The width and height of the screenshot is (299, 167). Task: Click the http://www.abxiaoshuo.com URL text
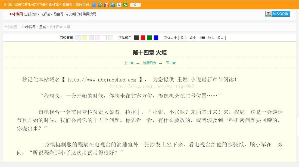point(102,80)
